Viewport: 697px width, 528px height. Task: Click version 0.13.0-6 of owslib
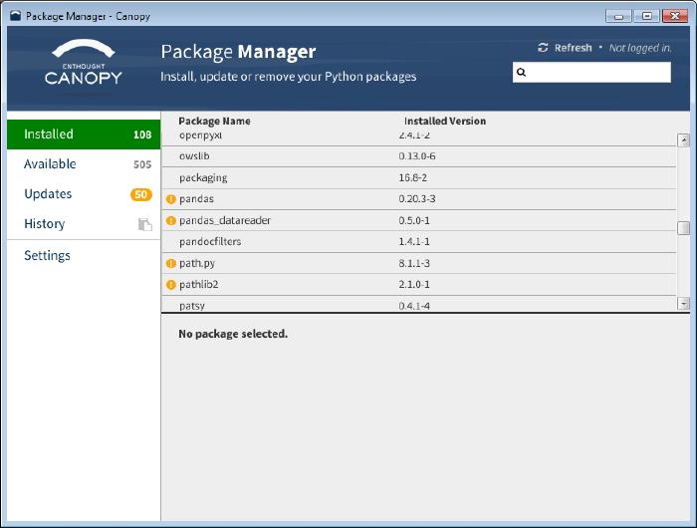(417, 156)
